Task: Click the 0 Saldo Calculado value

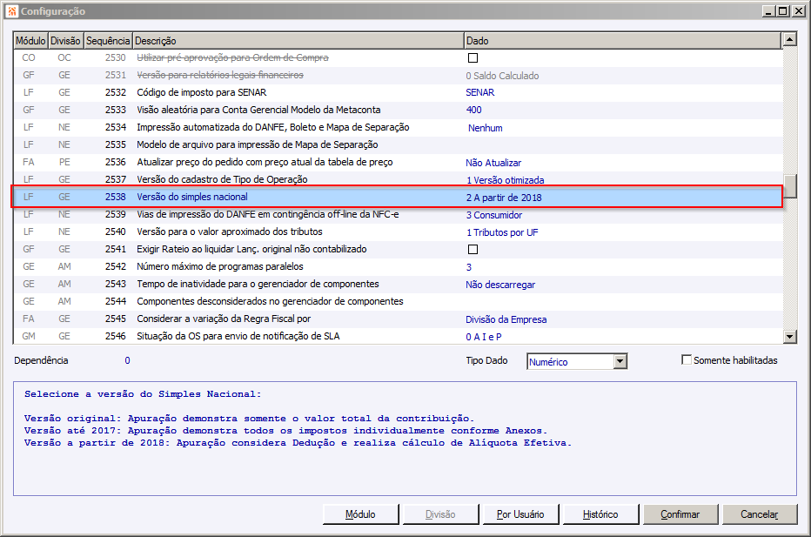Action: click(x=502, y=76)
